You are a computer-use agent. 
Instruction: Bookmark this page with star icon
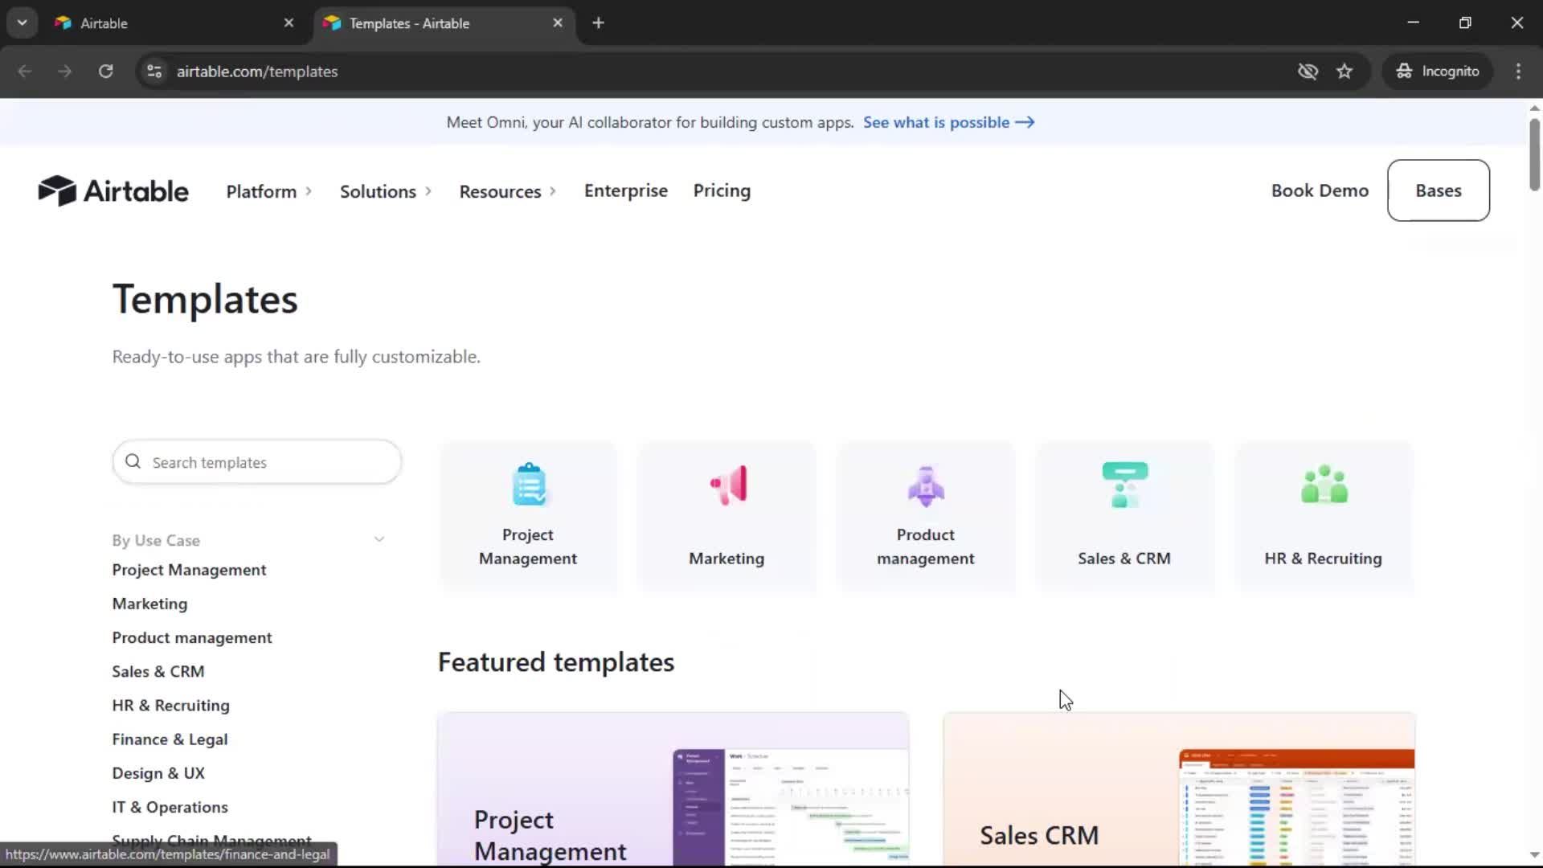1344,71
